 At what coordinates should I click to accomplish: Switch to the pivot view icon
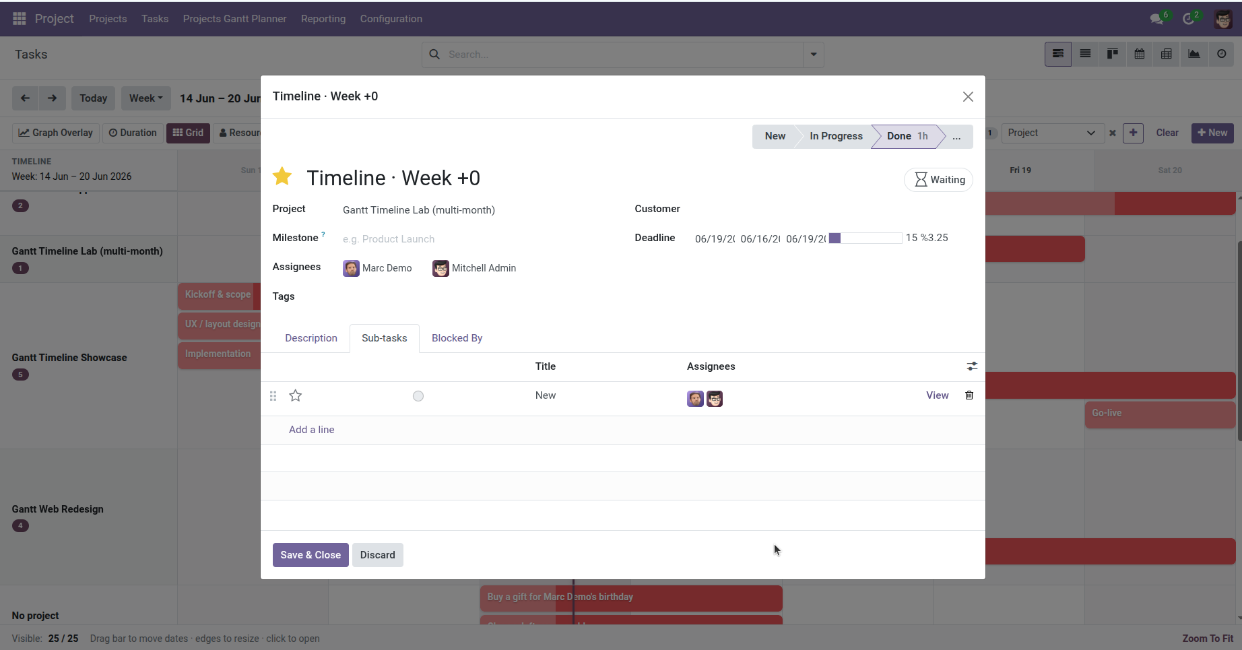click(x=1167, y=54)
